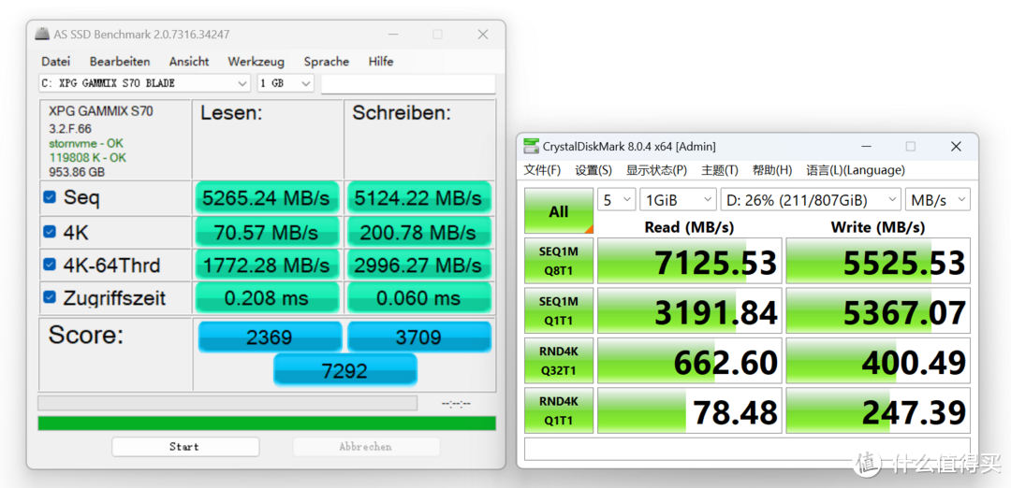Click the green completed progress bar in AS SSD
Screen dimensions: 1011x488
pyautogui.click(x=267, y=423)
